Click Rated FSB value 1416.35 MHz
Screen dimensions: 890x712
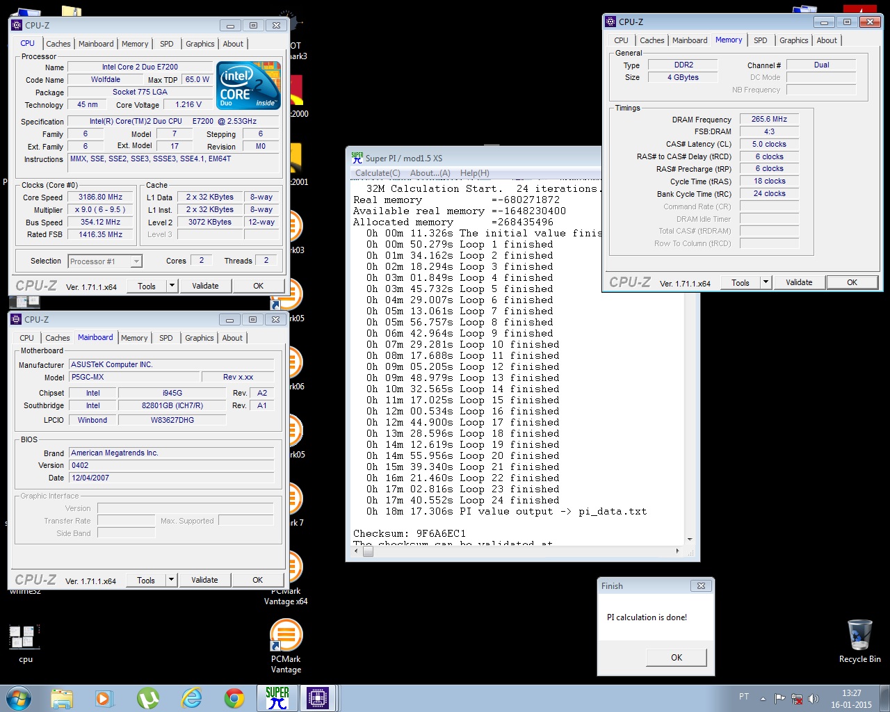[102, 234]
